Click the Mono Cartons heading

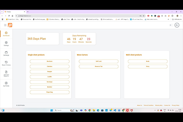[x=82, y=55]
